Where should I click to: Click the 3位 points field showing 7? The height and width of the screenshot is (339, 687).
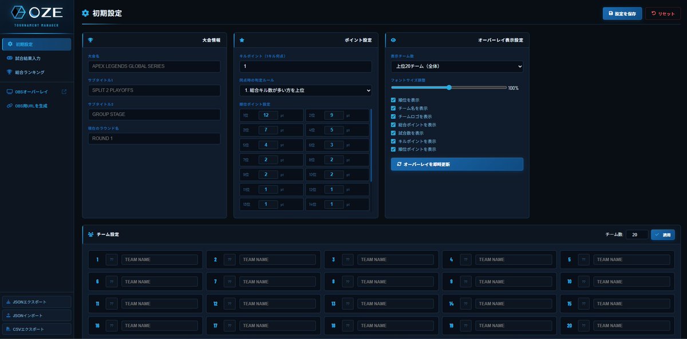(x=268, y=130)
